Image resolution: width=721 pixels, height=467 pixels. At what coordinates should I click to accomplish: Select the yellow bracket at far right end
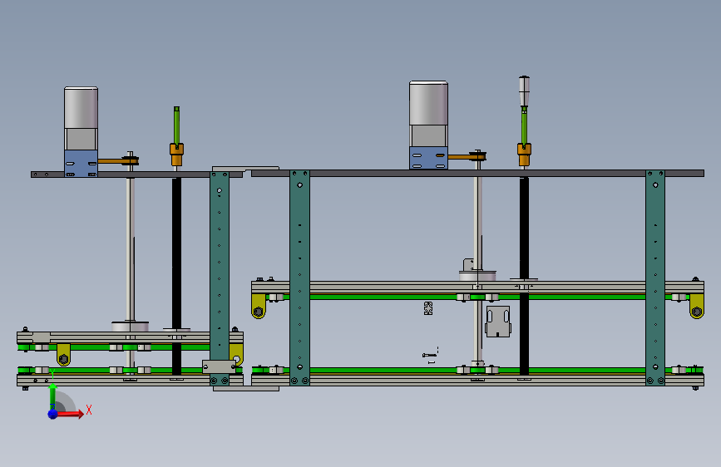tap(697, 306)
